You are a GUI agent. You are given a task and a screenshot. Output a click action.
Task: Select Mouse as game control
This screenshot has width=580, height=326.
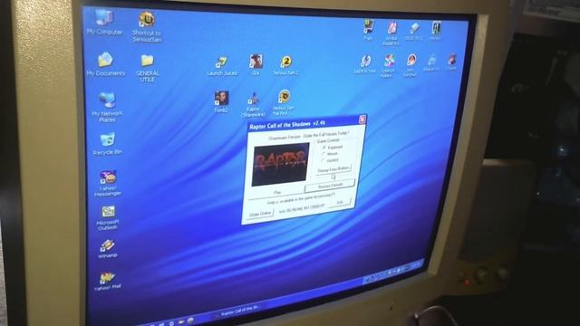click(330, 154)
